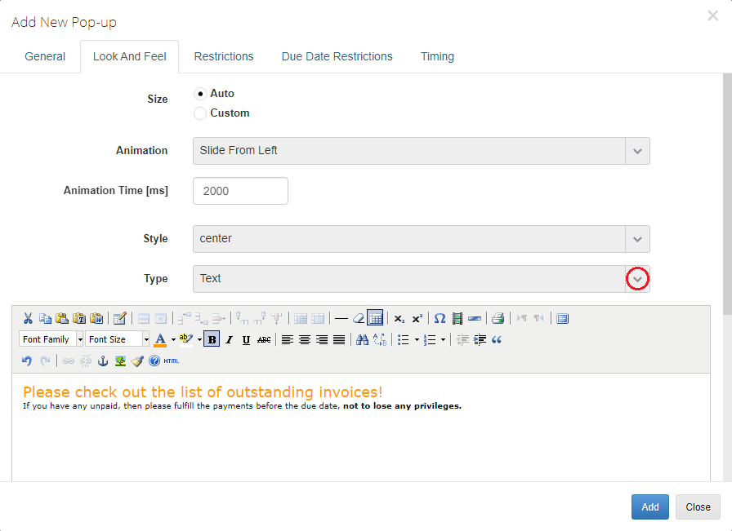The image size is (732, 531).
Task: Apply orange text color A swatch
Action: [x=160, y=340]
